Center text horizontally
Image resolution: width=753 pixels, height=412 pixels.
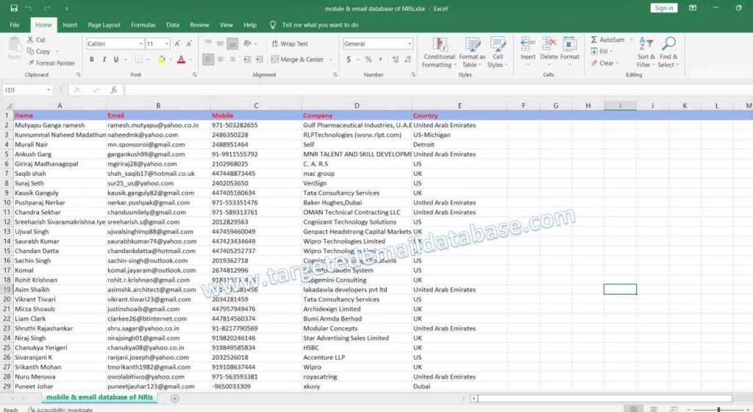tap(220, 60)
